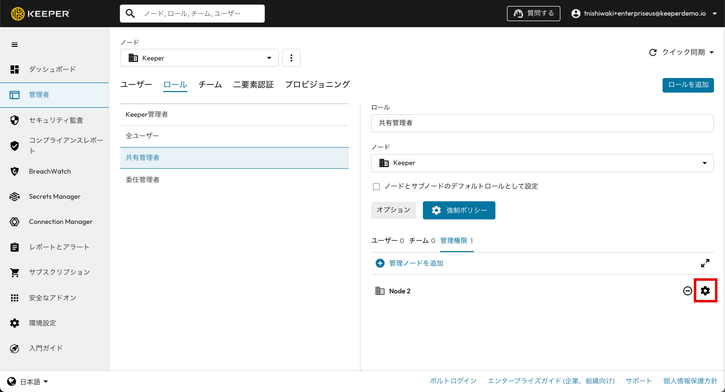Open the 強制ポリシー settings button
The image size is (725, 392).
pyautogui.click(x=459, y=210)
